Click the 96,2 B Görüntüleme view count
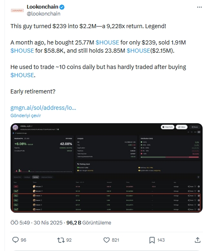205x251 pixels. (89, 223)
